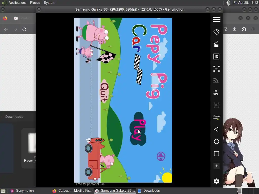Image resolution: width=259 pixels, height=194 pixels.
Task: Open the screen capture clapperboard tool
Action: coord(216,44)
